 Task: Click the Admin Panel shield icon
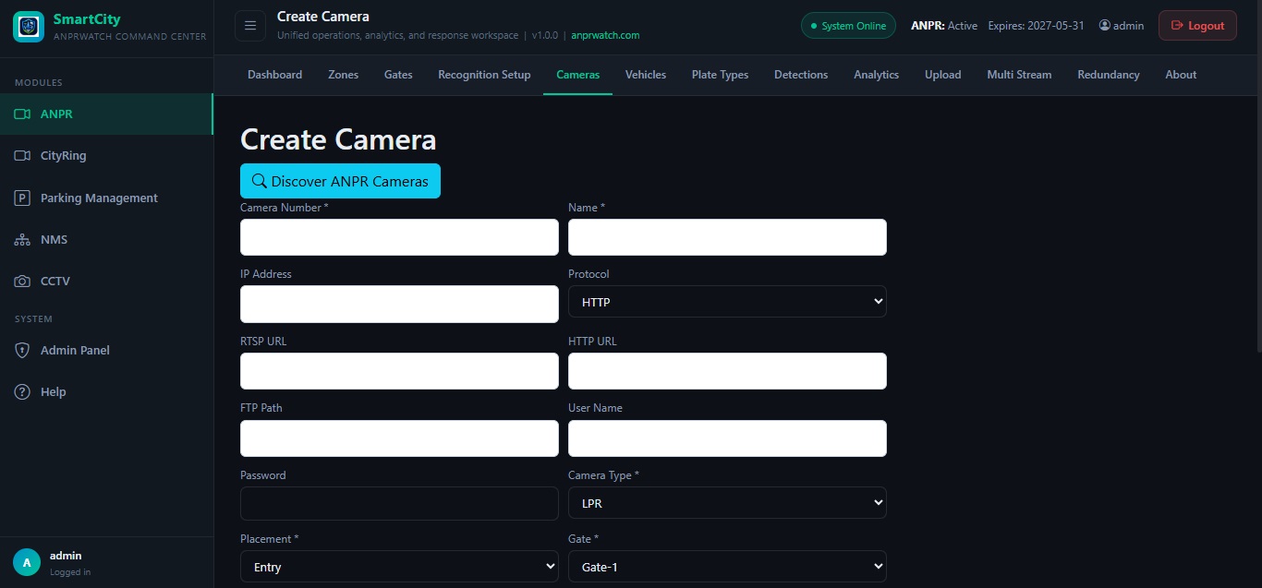(22, 350)
